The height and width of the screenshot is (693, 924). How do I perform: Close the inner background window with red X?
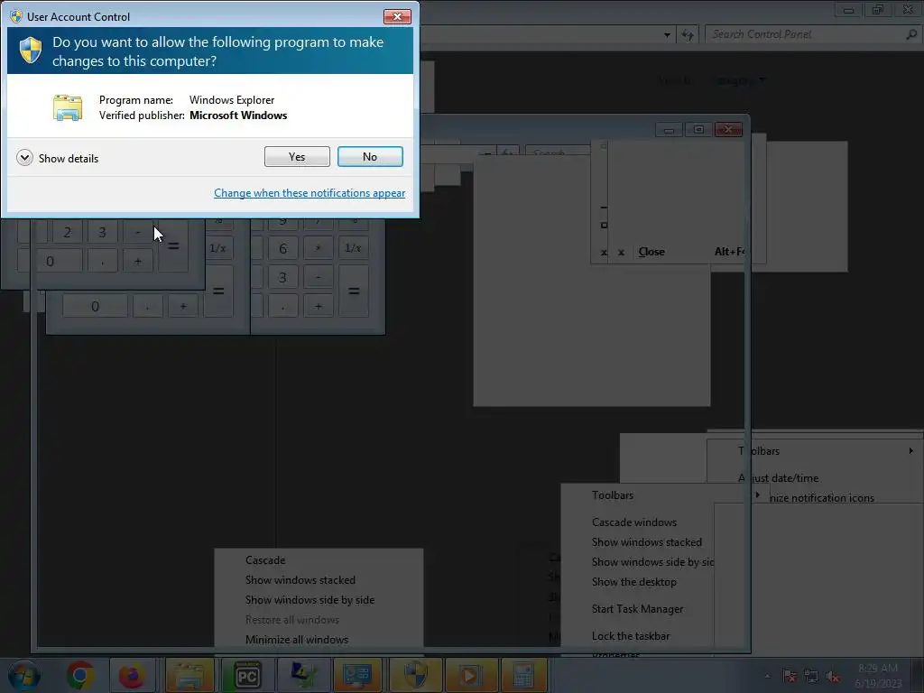coord(728,130)
